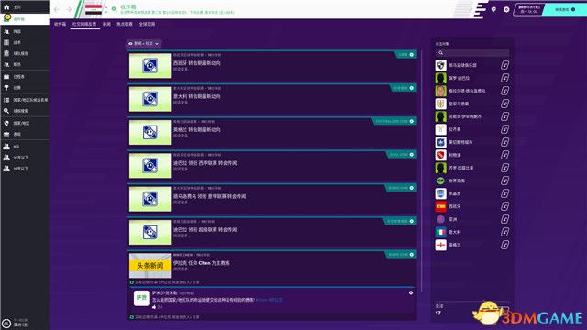Go forward with the right arrow
This screenshot has width=587, height=330.
69,9
